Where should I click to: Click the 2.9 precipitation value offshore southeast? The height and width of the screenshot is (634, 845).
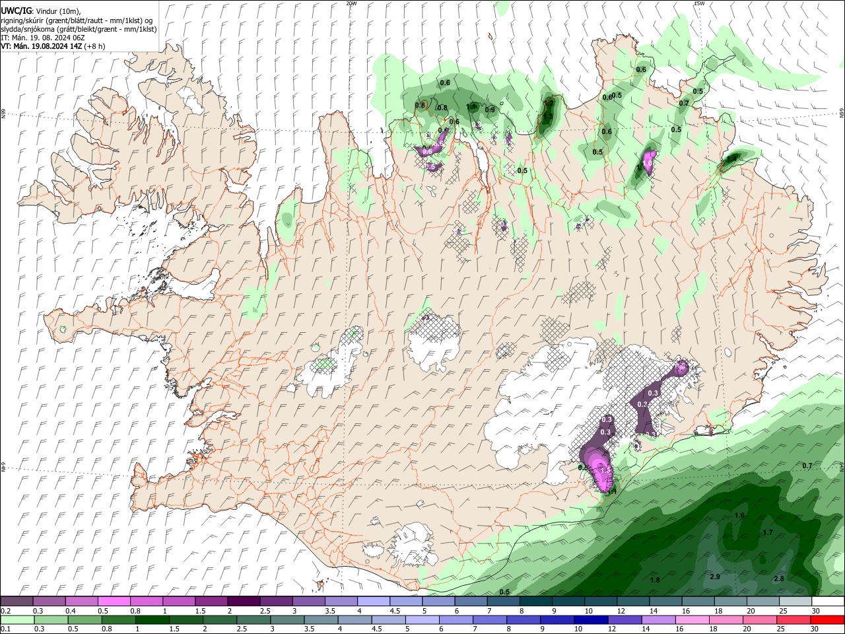pyautogui.click(x=715, y=577)
